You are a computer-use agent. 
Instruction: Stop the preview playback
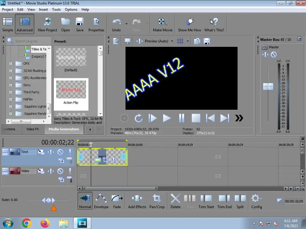click(196, 118)
